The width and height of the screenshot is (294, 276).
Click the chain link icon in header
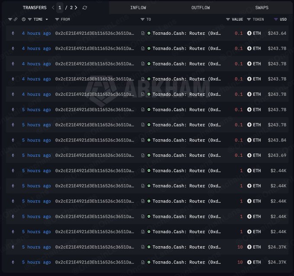pos(16,19)
